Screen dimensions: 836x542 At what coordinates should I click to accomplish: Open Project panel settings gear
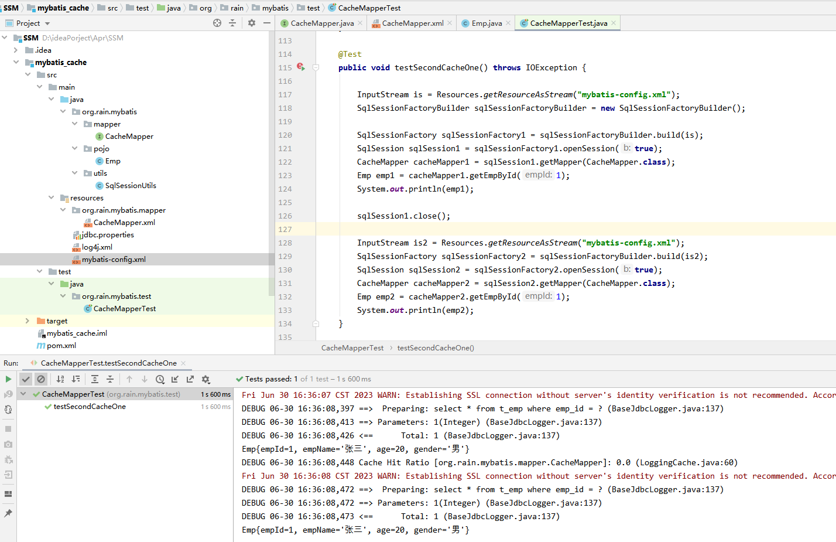(x=252, y=23)
